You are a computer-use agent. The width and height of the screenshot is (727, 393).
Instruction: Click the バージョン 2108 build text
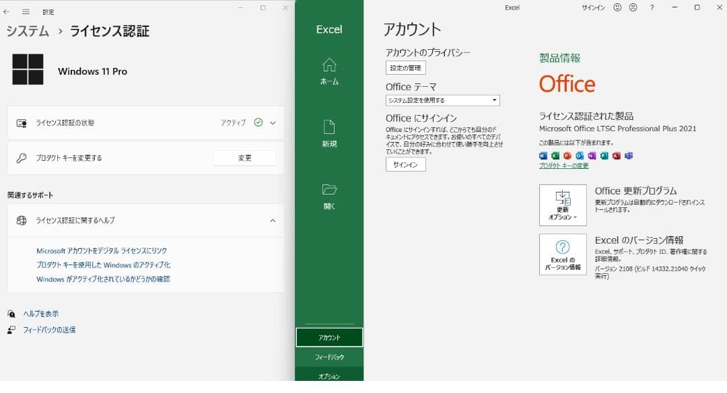pos(650,272)
